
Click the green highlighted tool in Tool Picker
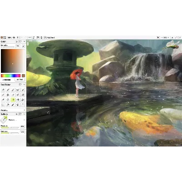point(13,100)
